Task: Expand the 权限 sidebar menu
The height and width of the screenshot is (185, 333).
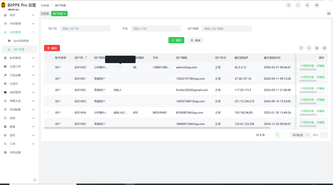Action: [19, 118]
